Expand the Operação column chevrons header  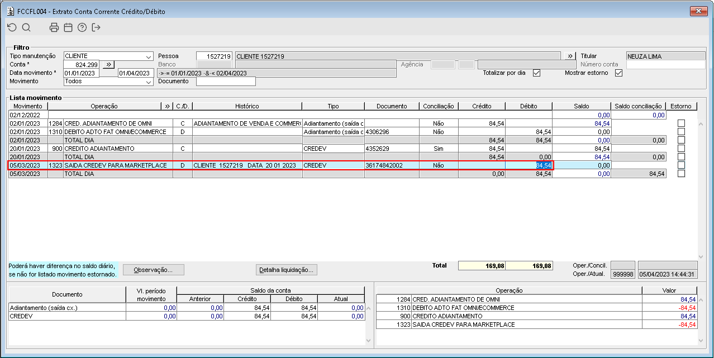point(167,106)
